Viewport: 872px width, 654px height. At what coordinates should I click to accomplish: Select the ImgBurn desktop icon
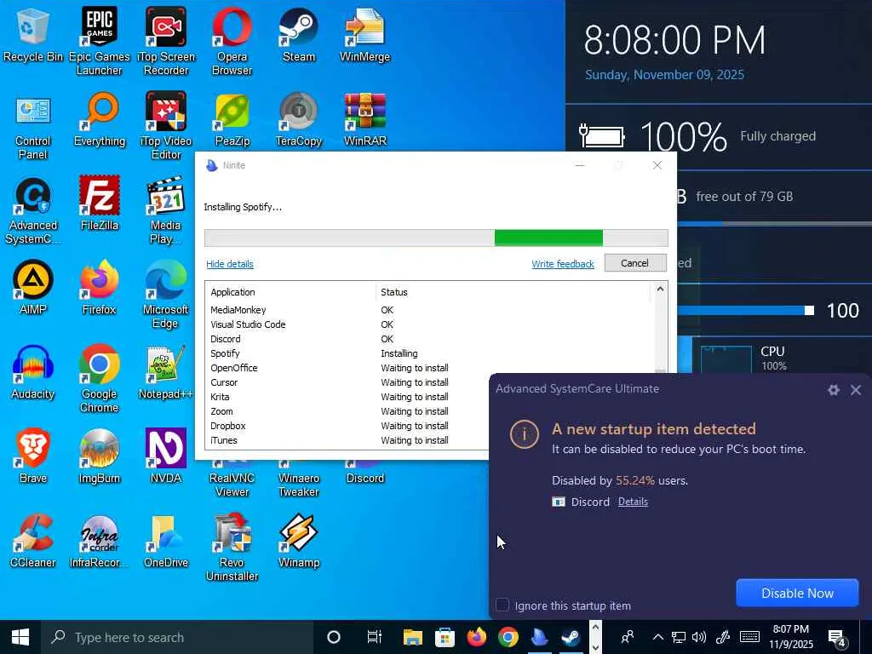[100, 456]
